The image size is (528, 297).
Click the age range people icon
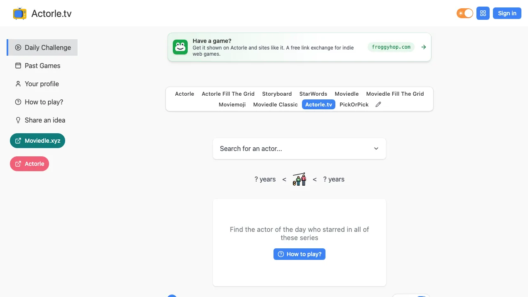pos(299,179)
